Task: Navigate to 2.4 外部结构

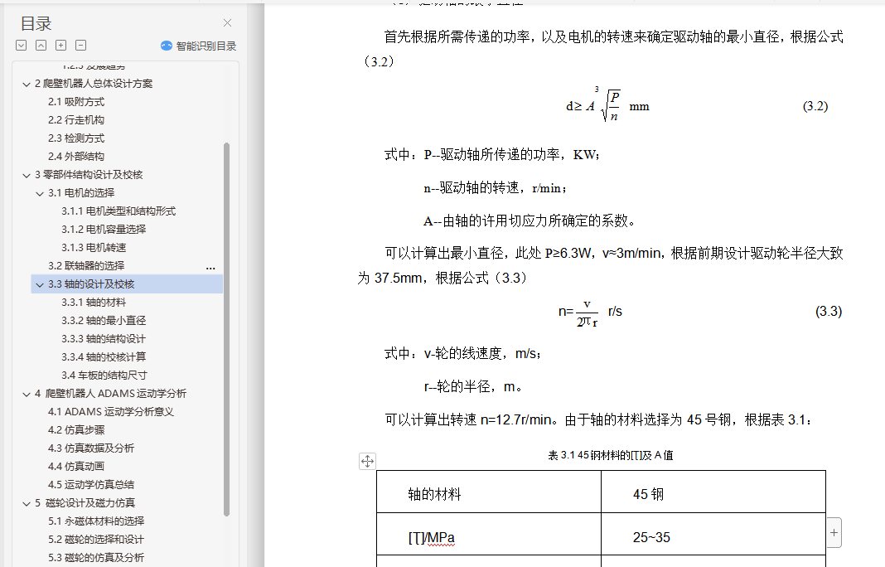Action: (x=76, y=157)
